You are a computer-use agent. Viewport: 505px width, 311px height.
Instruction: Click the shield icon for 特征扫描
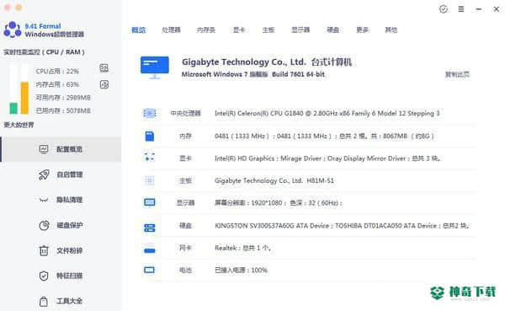[x=44, y=276]
